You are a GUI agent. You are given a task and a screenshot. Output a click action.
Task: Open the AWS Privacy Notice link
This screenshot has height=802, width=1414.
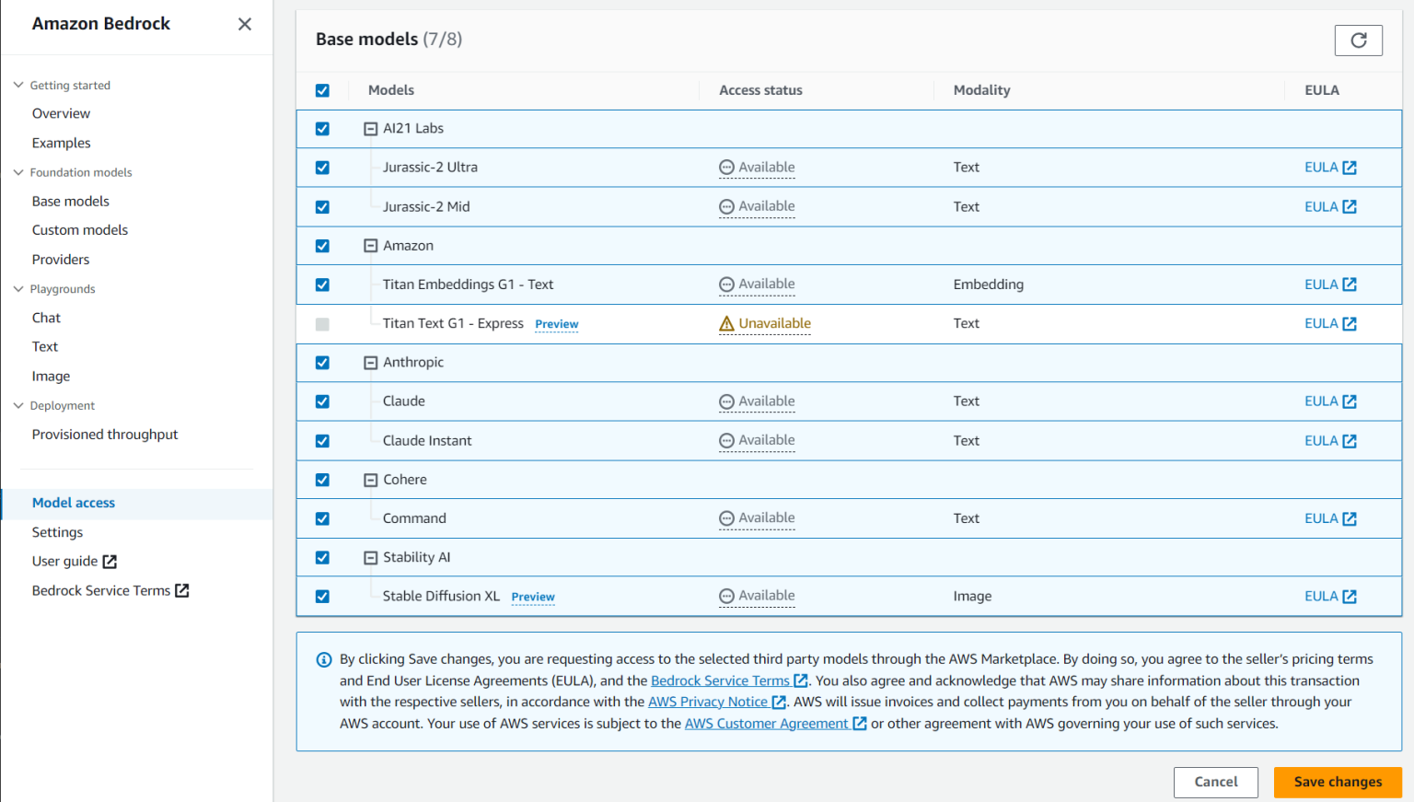click(x=707, y=702)
